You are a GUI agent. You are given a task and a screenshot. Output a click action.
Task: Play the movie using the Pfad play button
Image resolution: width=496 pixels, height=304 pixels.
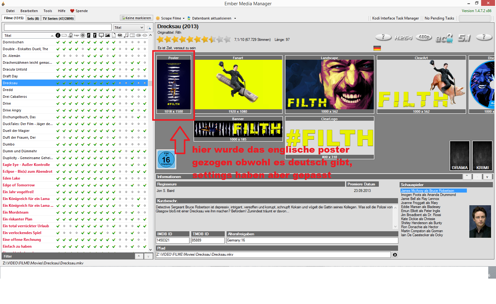click(395, 255)
